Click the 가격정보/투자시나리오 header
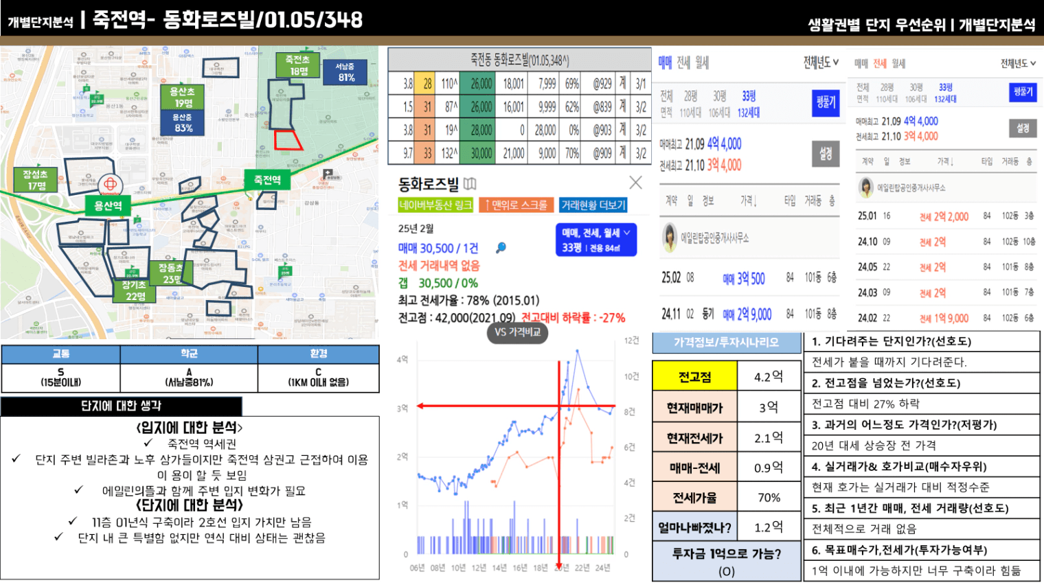The image size is (1044, 587). pyautogui.click(x=727, y=343)
